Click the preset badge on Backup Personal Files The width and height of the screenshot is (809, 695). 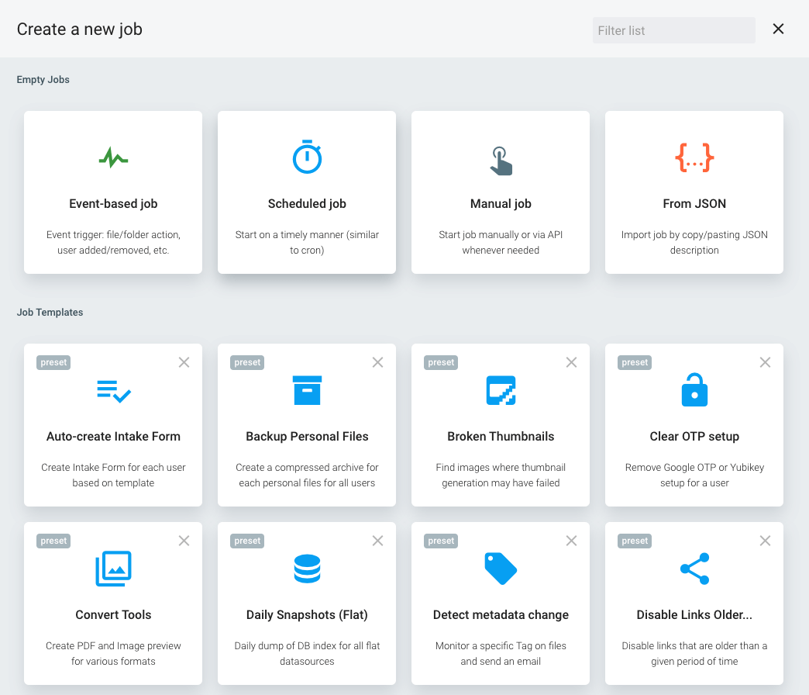click(x=247, y=362)
